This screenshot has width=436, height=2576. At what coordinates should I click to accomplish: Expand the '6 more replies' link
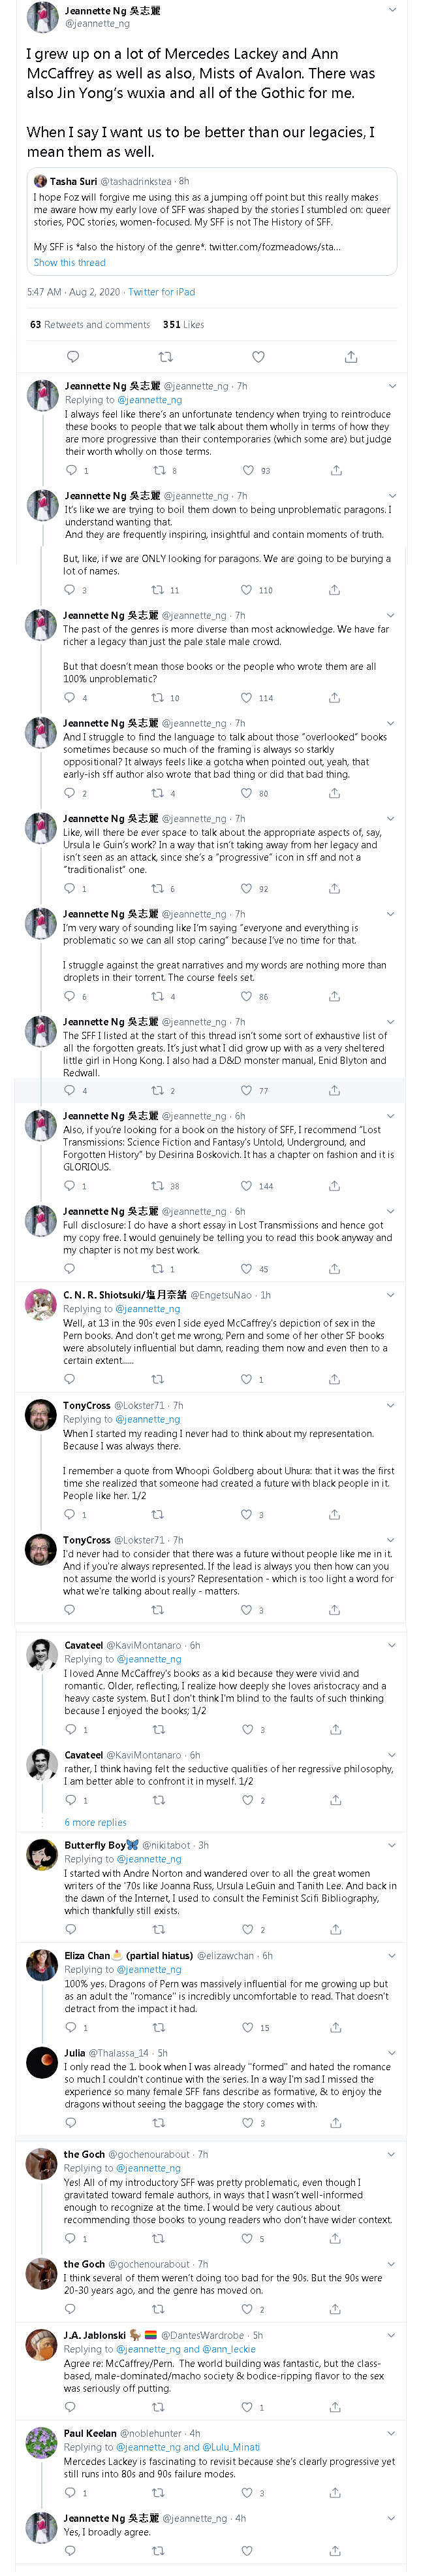pos(96,1823)
